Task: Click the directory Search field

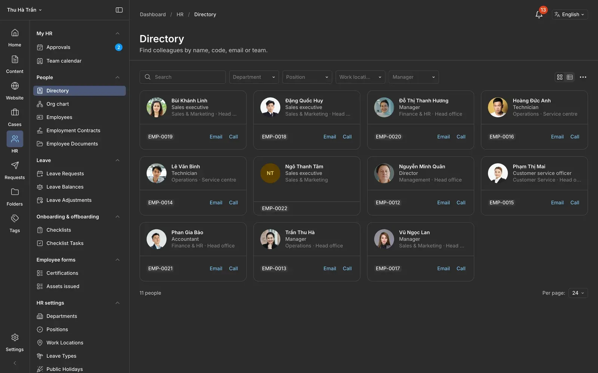Action: click(x=183, y=77)
